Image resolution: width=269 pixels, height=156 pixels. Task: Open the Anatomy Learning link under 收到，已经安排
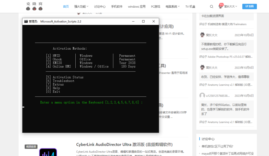coord(230,85)
